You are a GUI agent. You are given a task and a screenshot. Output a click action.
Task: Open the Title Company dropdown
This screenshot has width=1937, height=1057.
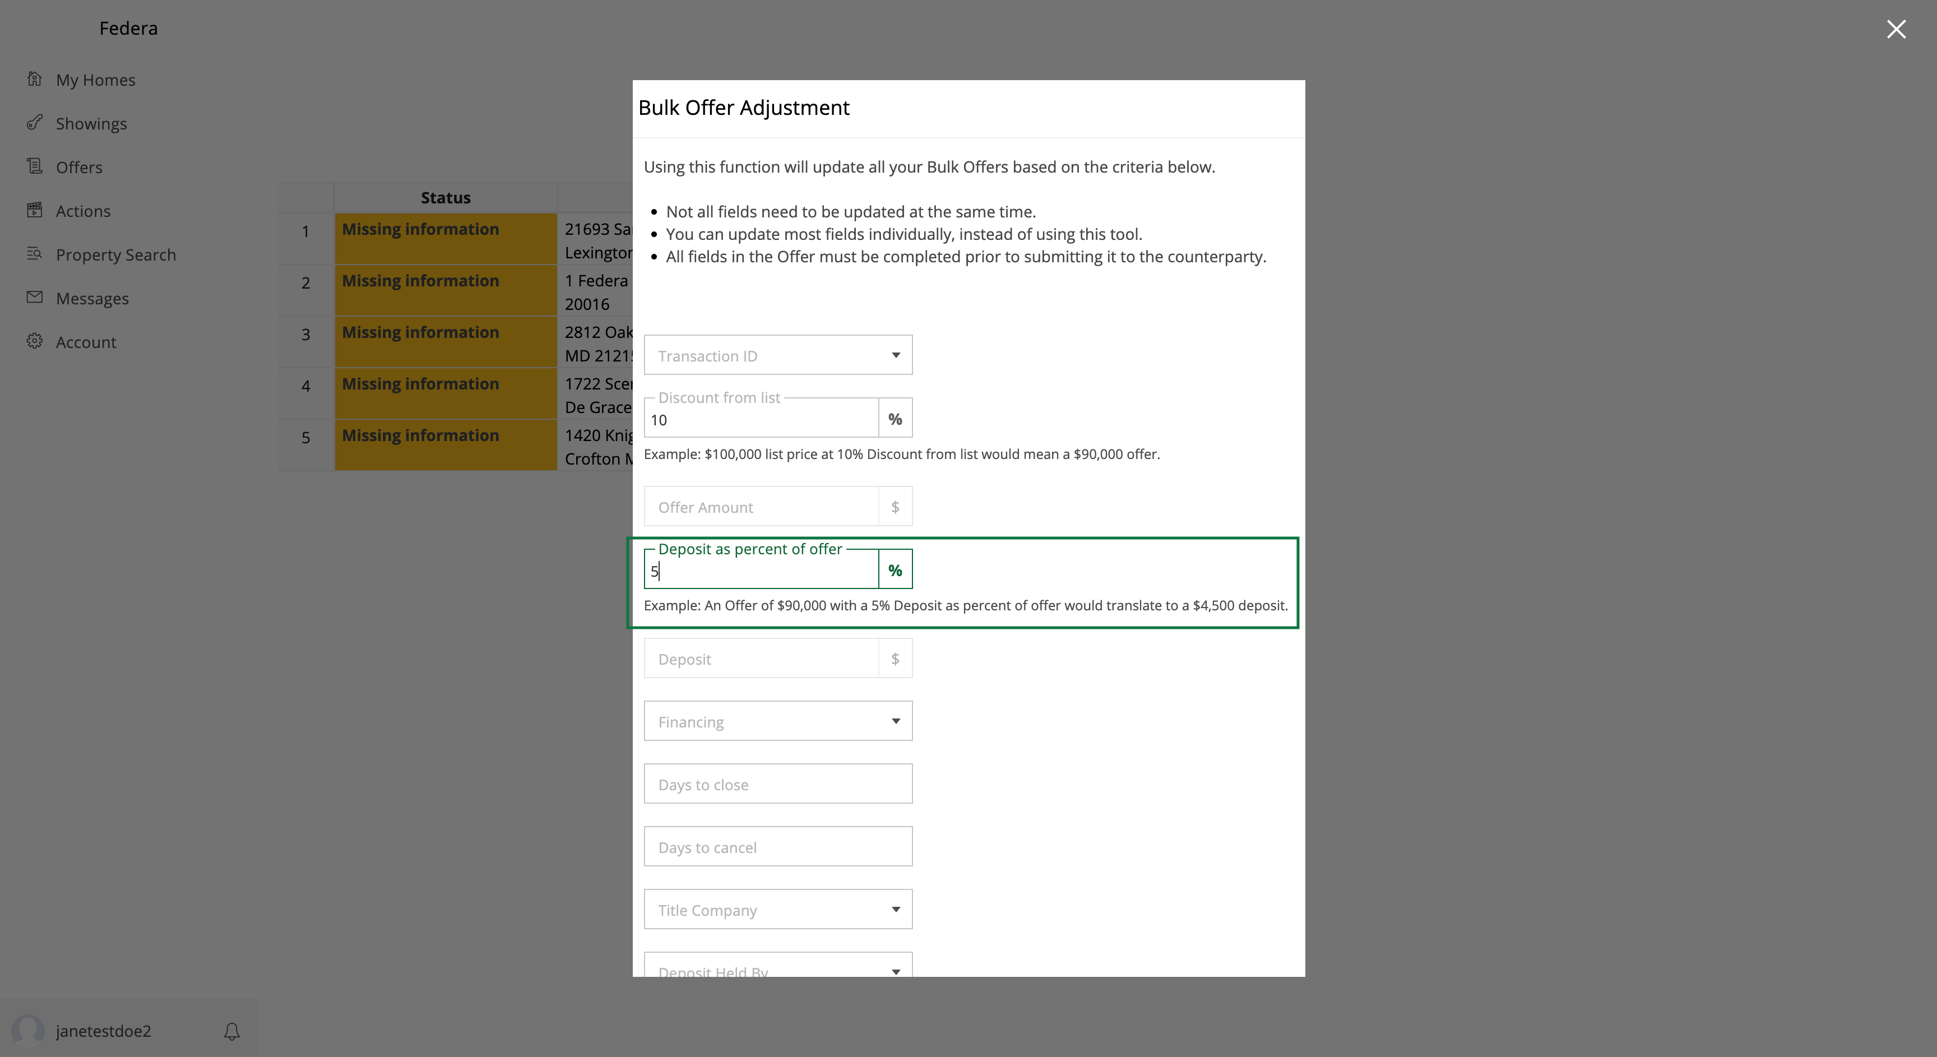(x=778, y=910)
